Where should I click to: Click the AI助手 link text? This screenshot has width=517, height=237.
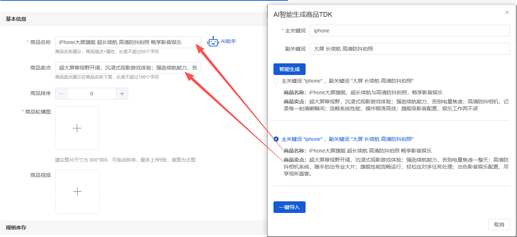(229, 42)
